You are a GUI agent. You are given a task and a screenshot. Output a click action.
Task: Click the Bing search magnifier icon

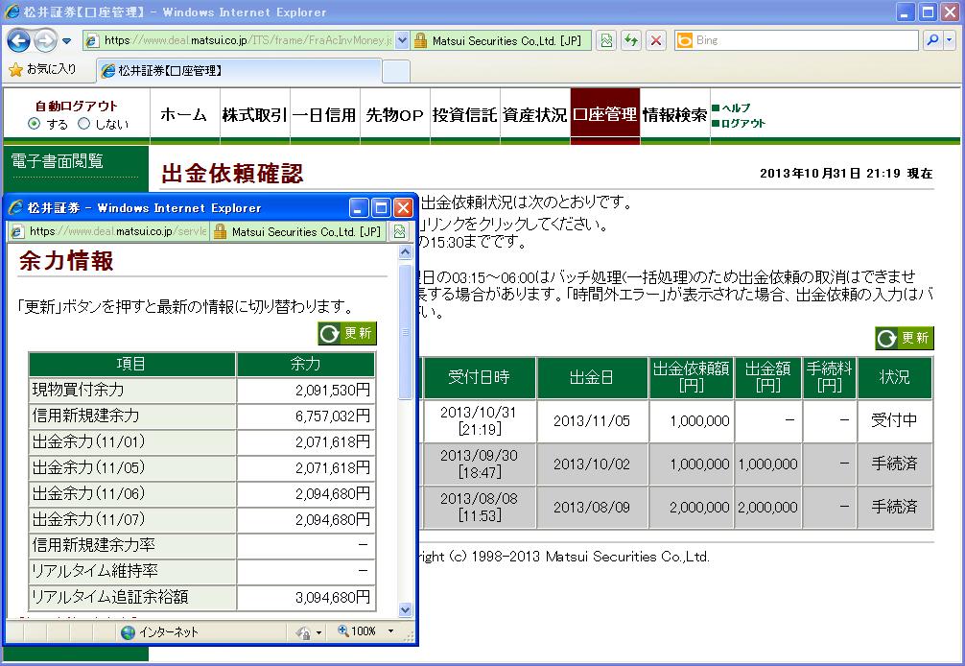(930, 40)
